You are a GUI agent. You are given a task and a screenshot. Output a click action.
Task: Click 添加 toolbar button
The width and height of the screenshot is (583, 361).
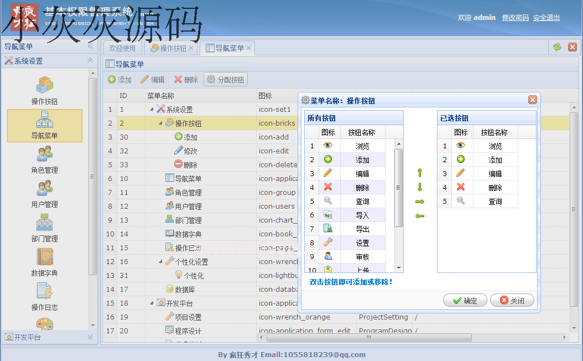coord(119,80)
